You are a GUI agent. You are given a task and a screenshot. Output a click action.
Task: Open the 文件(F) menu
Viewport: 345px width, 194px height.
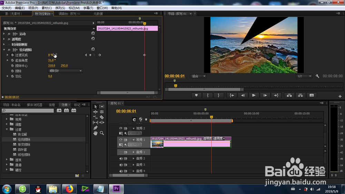6,8
